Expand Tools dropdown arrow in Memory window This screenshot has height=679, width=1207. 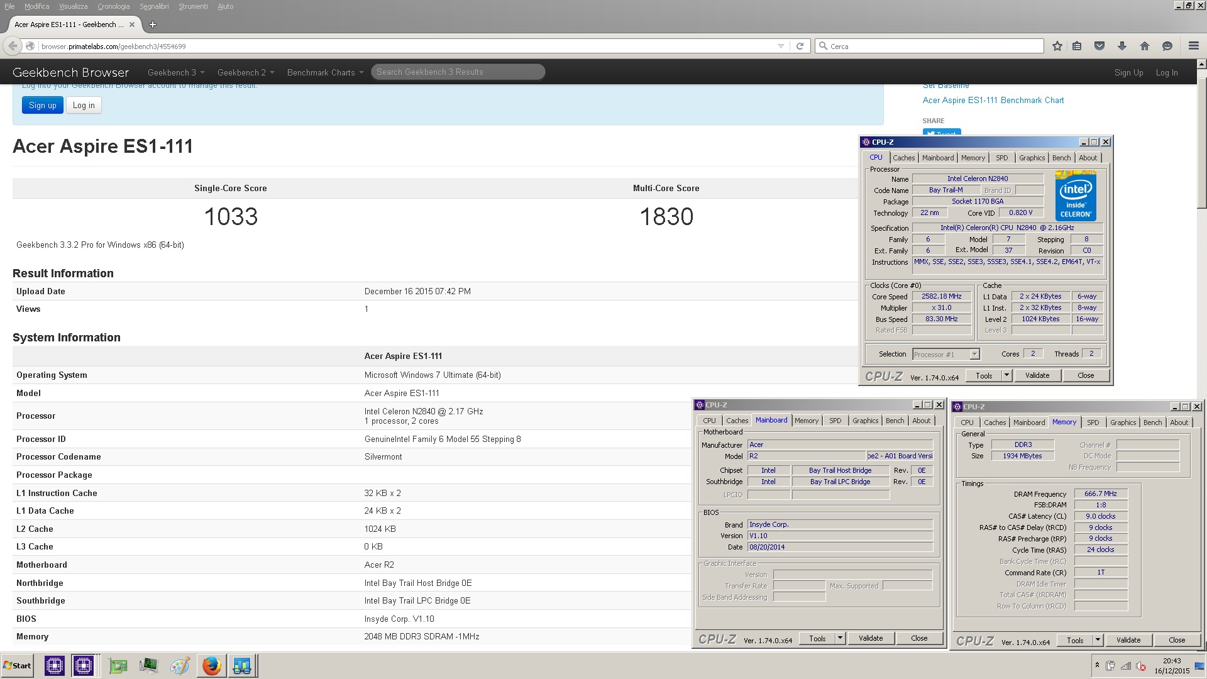click(1097, 641)
